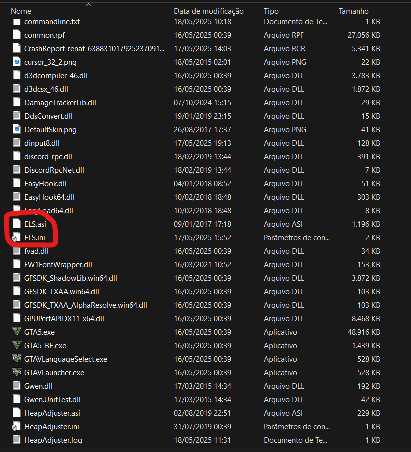Click the size value 27.056 KB
This screenshot has width=411, height=452.
click(364, 35)
